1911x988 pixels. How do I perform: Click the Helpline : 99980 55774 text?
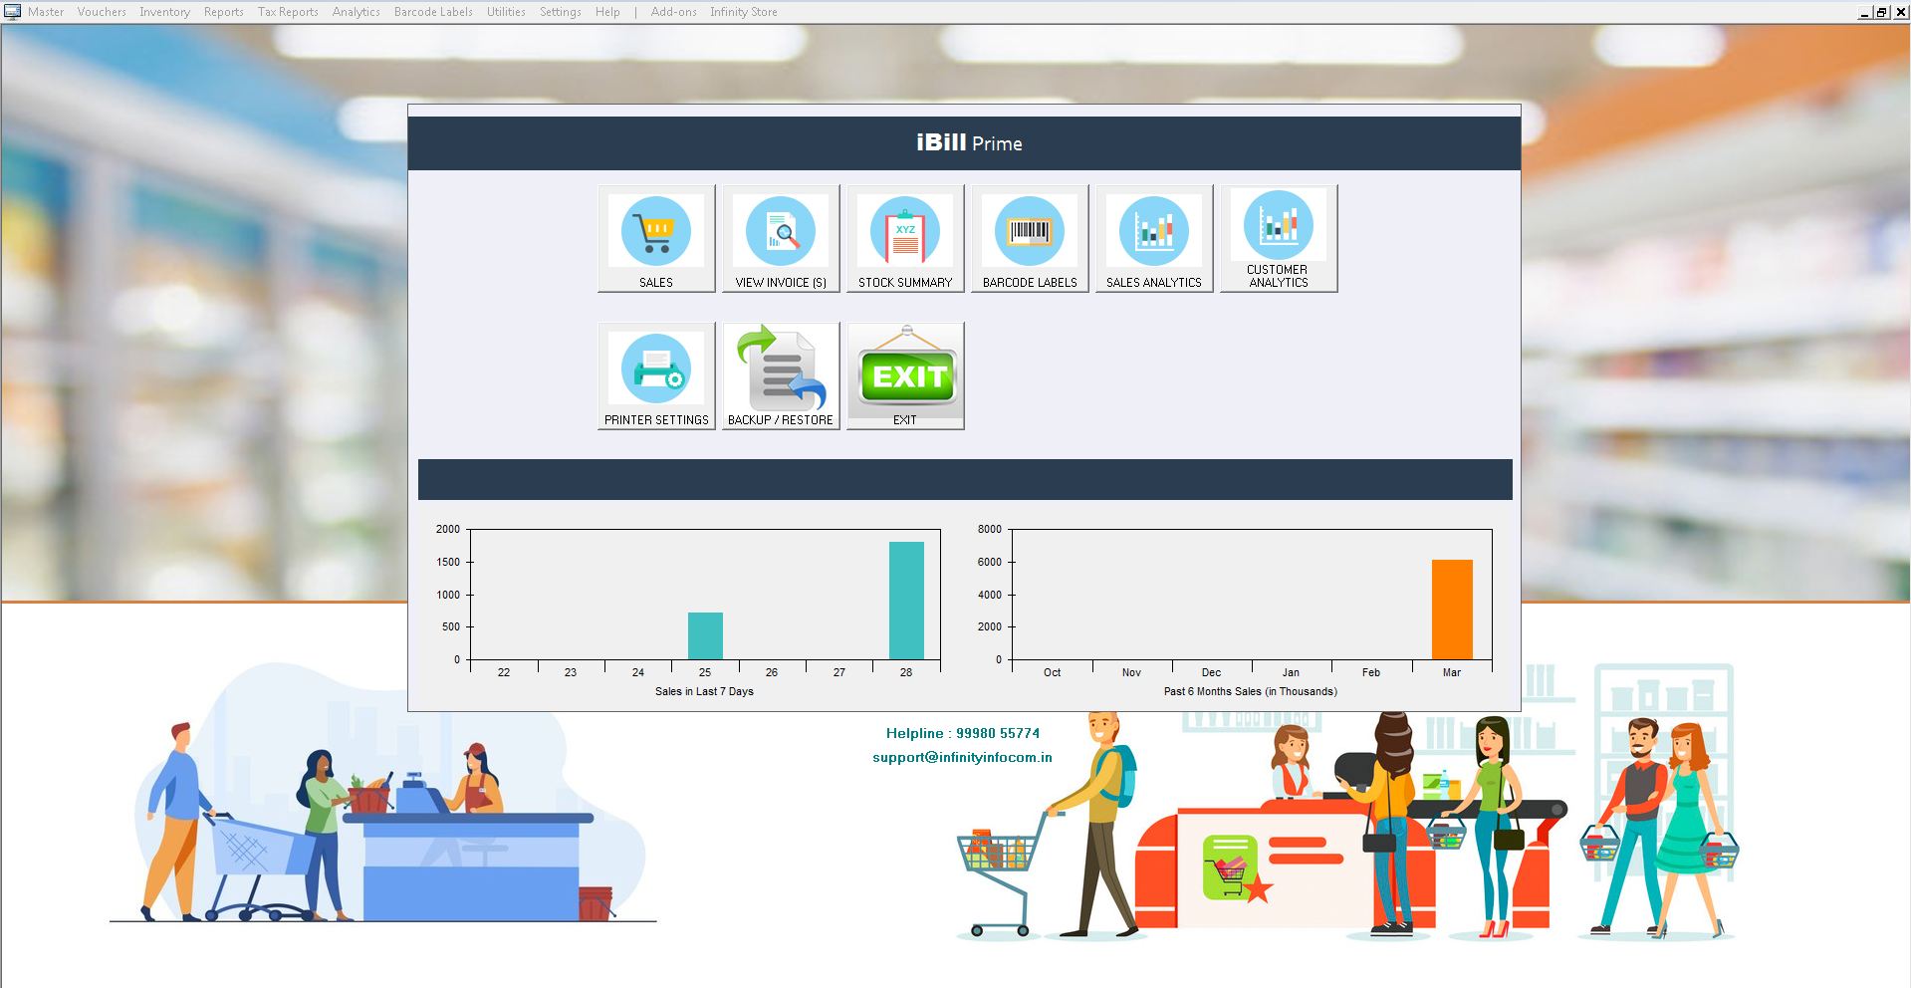click(963, 733)
